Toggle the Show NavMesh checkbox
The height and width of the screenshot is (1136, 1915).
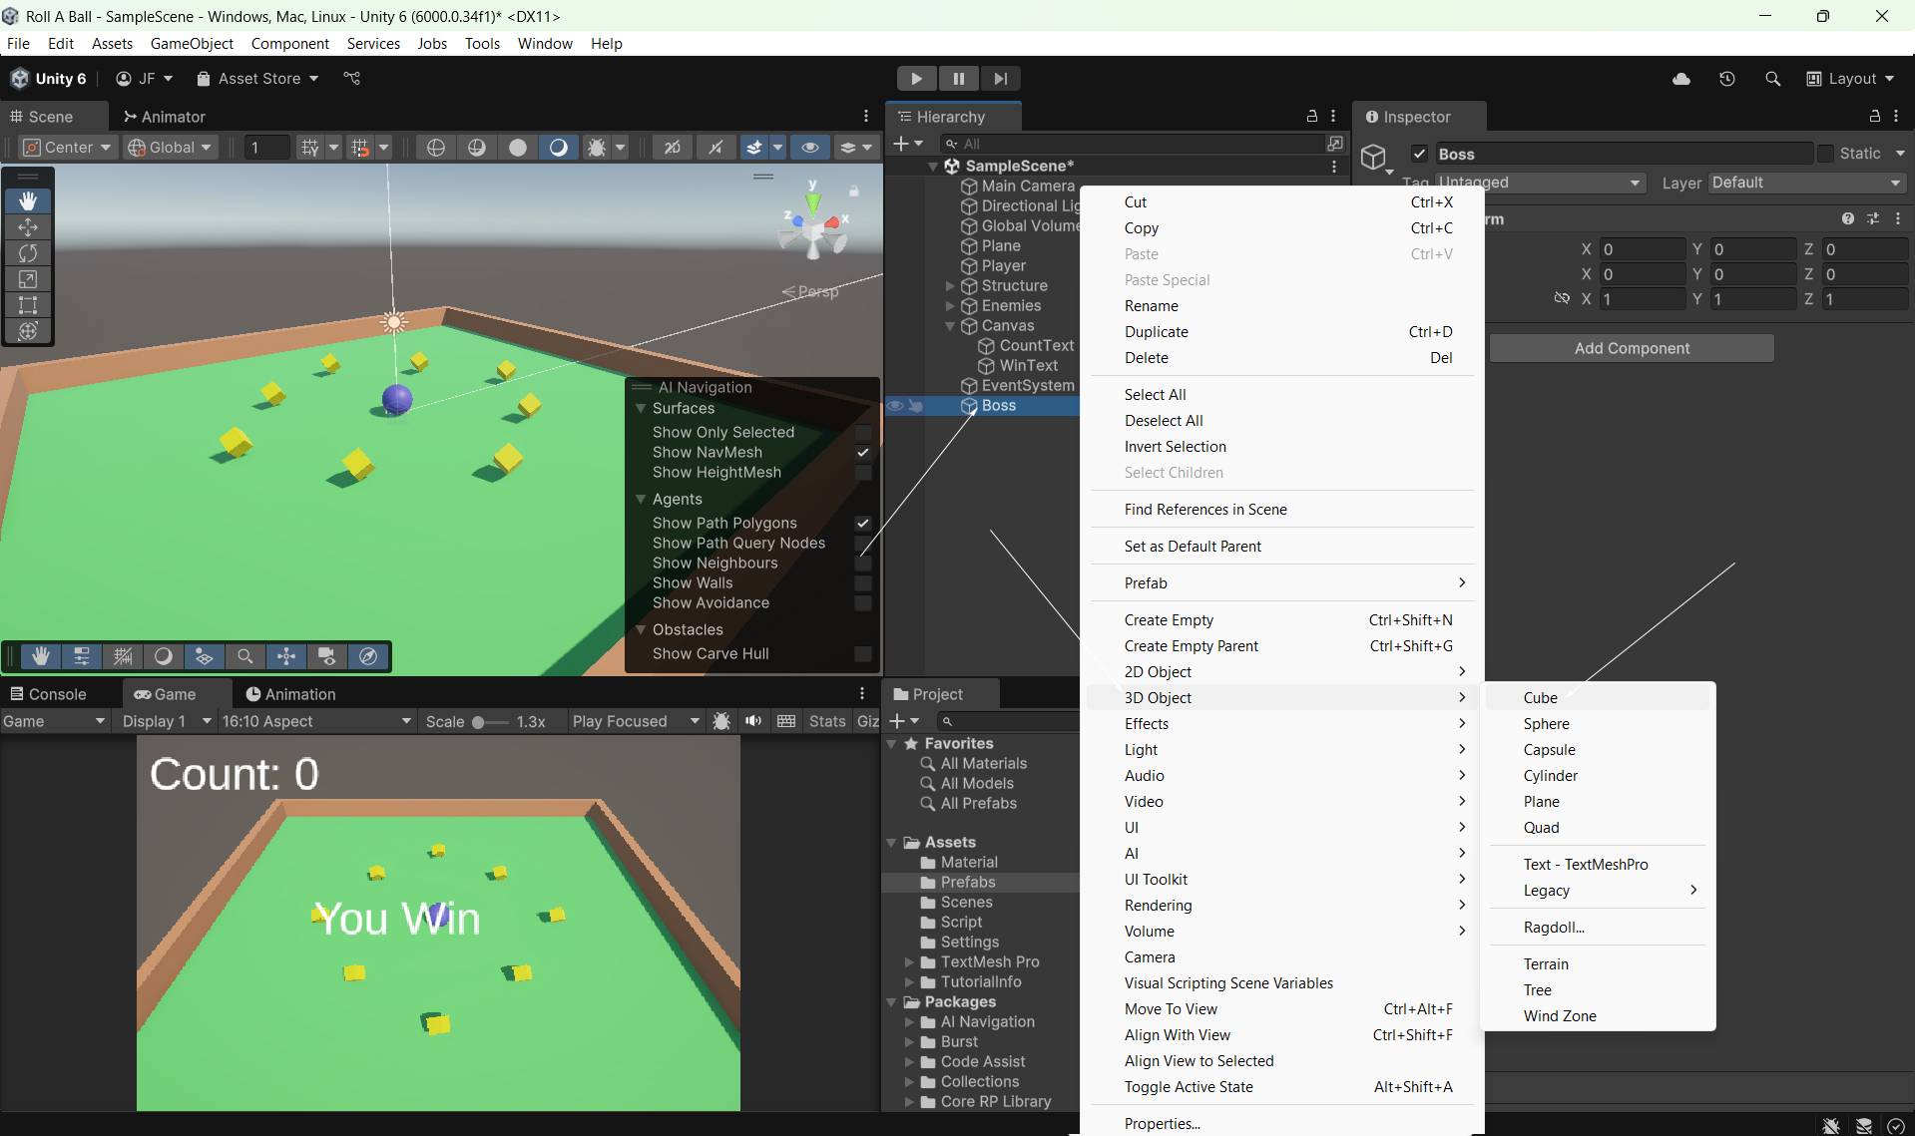tap(863, 453)
